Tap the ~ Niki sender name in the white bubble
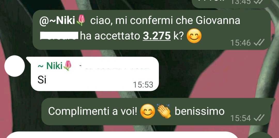This screenshot has width=279, height=138. coord(50,66)
